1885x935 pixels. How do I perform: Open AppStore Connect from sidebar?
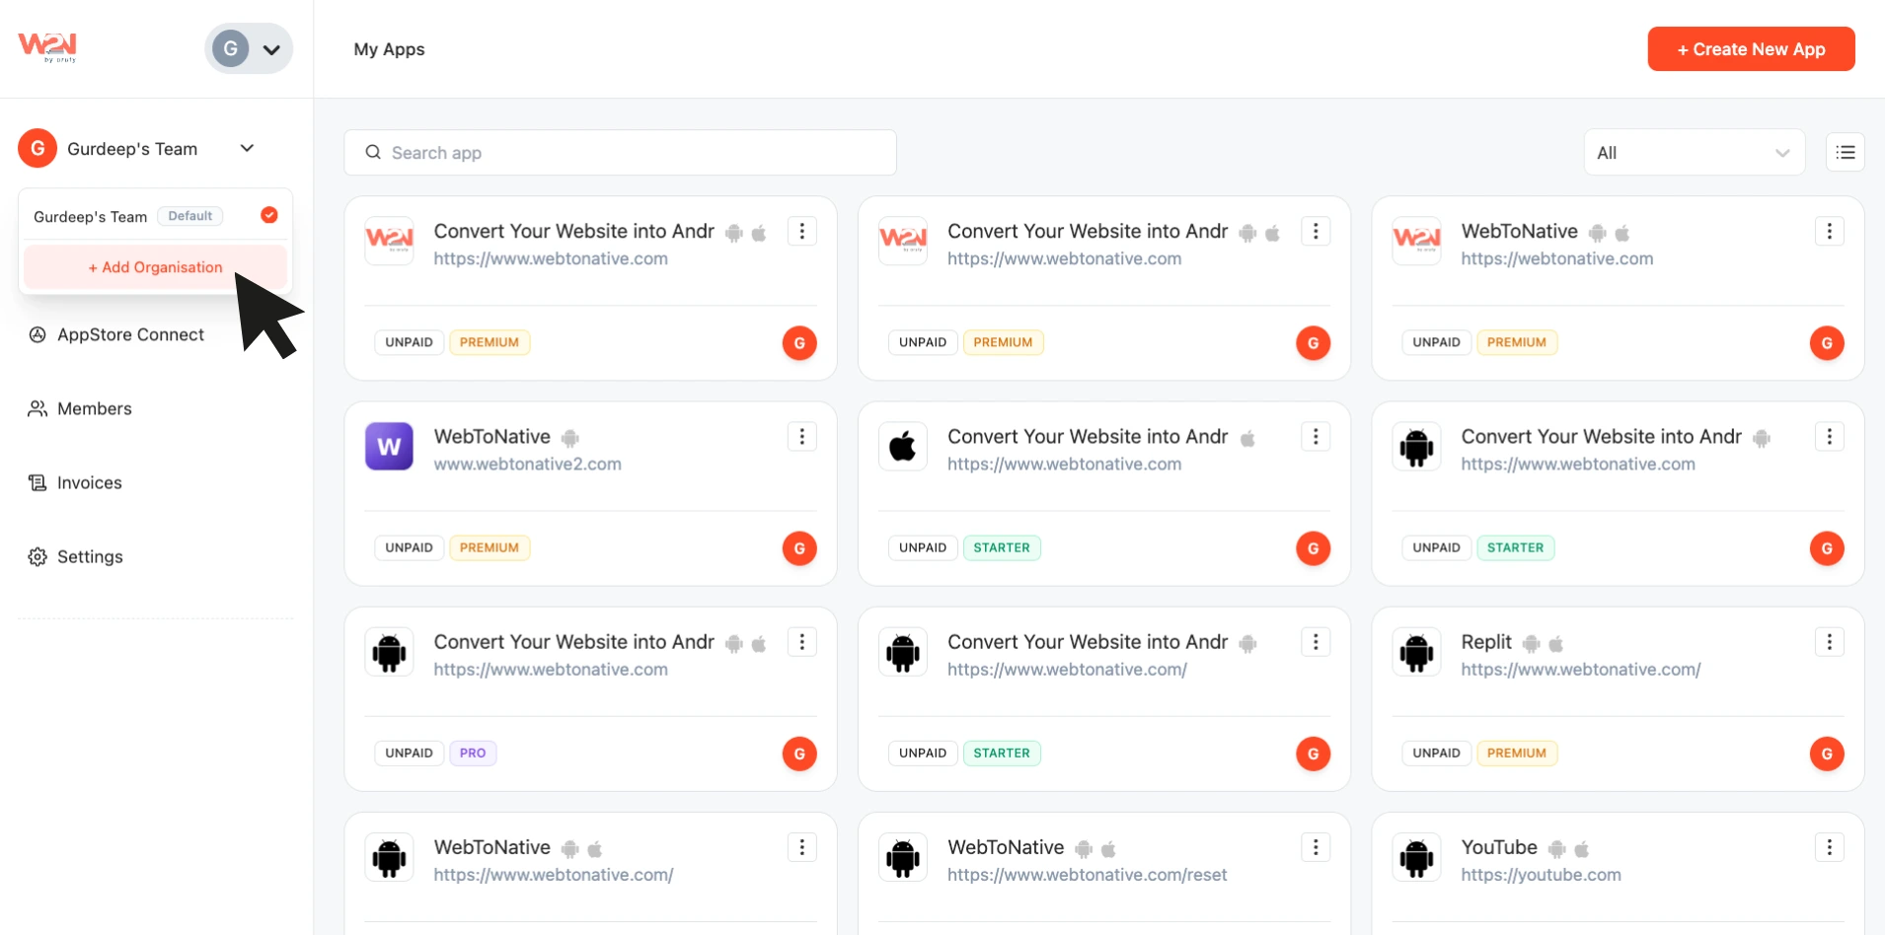130,335
